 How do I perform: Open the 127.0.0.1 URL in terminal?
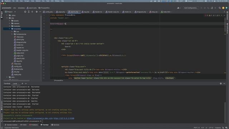[64, 118]
